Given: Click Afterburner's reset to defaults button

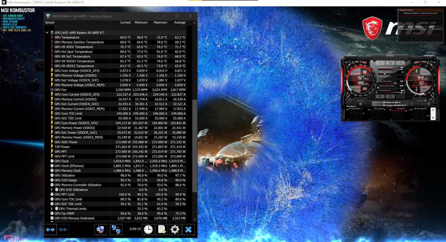Looking at the screenshot, I should point(390,96).
